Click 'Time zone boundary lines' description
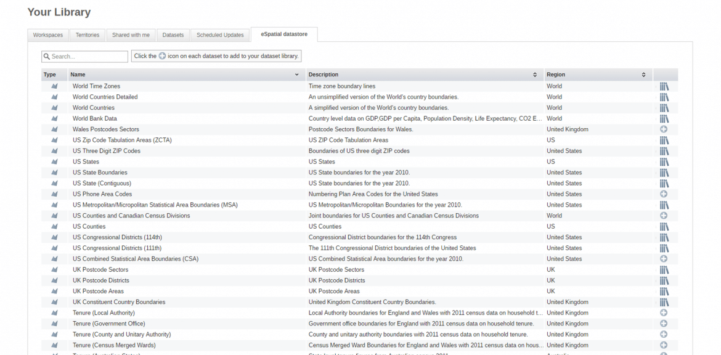 click(341, 86)
